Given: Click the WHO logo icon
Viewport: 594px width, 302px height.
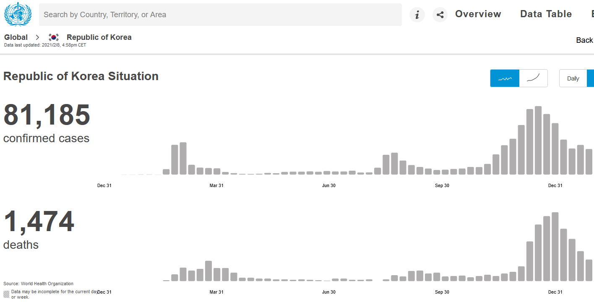Looking at the screenshot, I should (18, 14).
